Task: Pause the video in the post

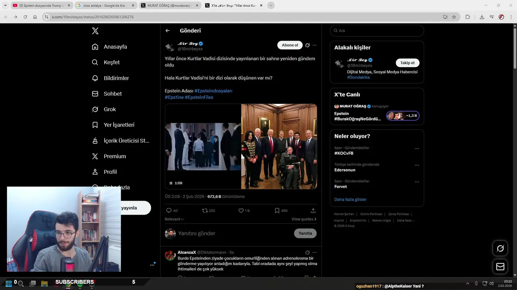Action: (171, 183)
